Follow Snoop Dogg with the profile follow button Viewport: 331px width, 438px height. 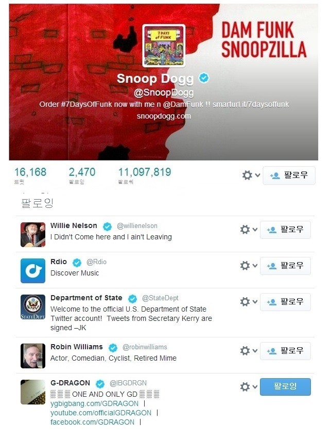coord(289,175)
